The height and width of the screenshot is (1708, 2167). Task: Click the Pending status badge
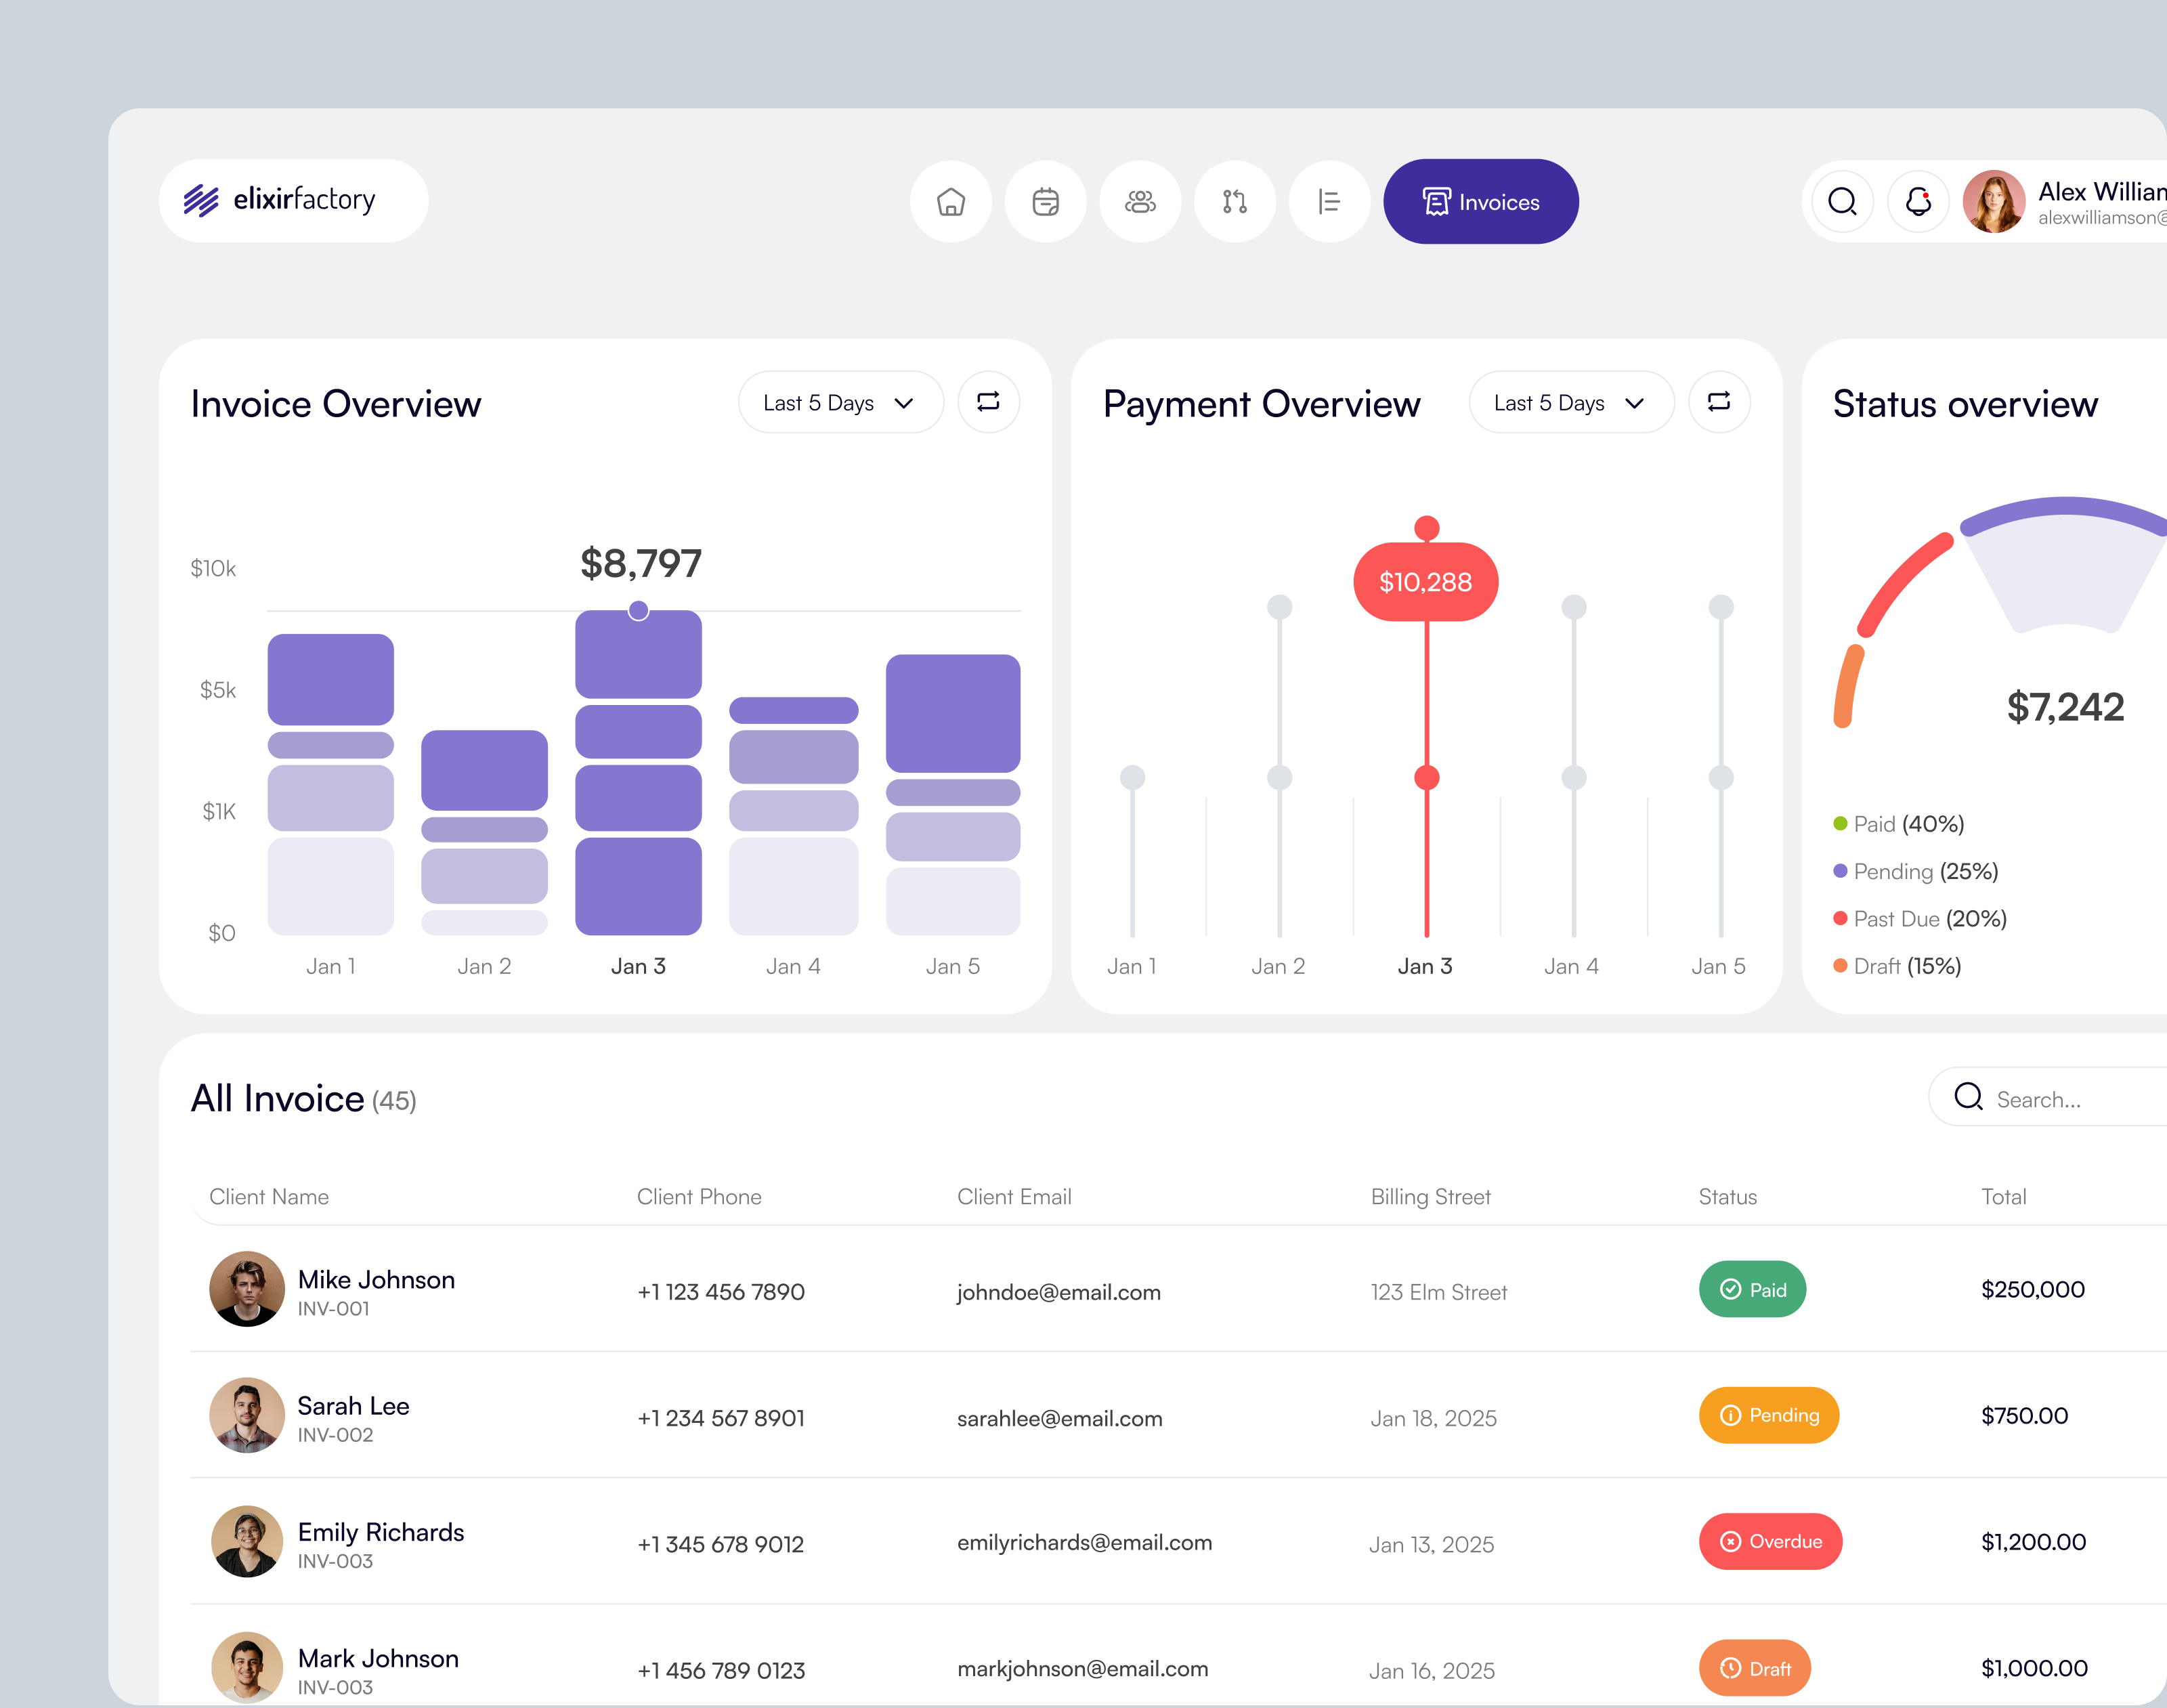tap(1768, 1416)
